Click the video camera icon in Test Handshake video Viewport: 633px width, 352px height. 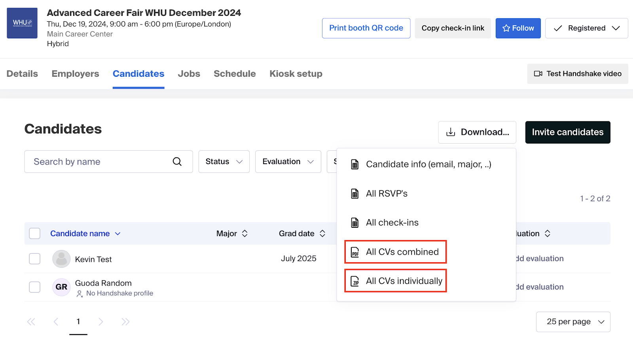point(538,74)
